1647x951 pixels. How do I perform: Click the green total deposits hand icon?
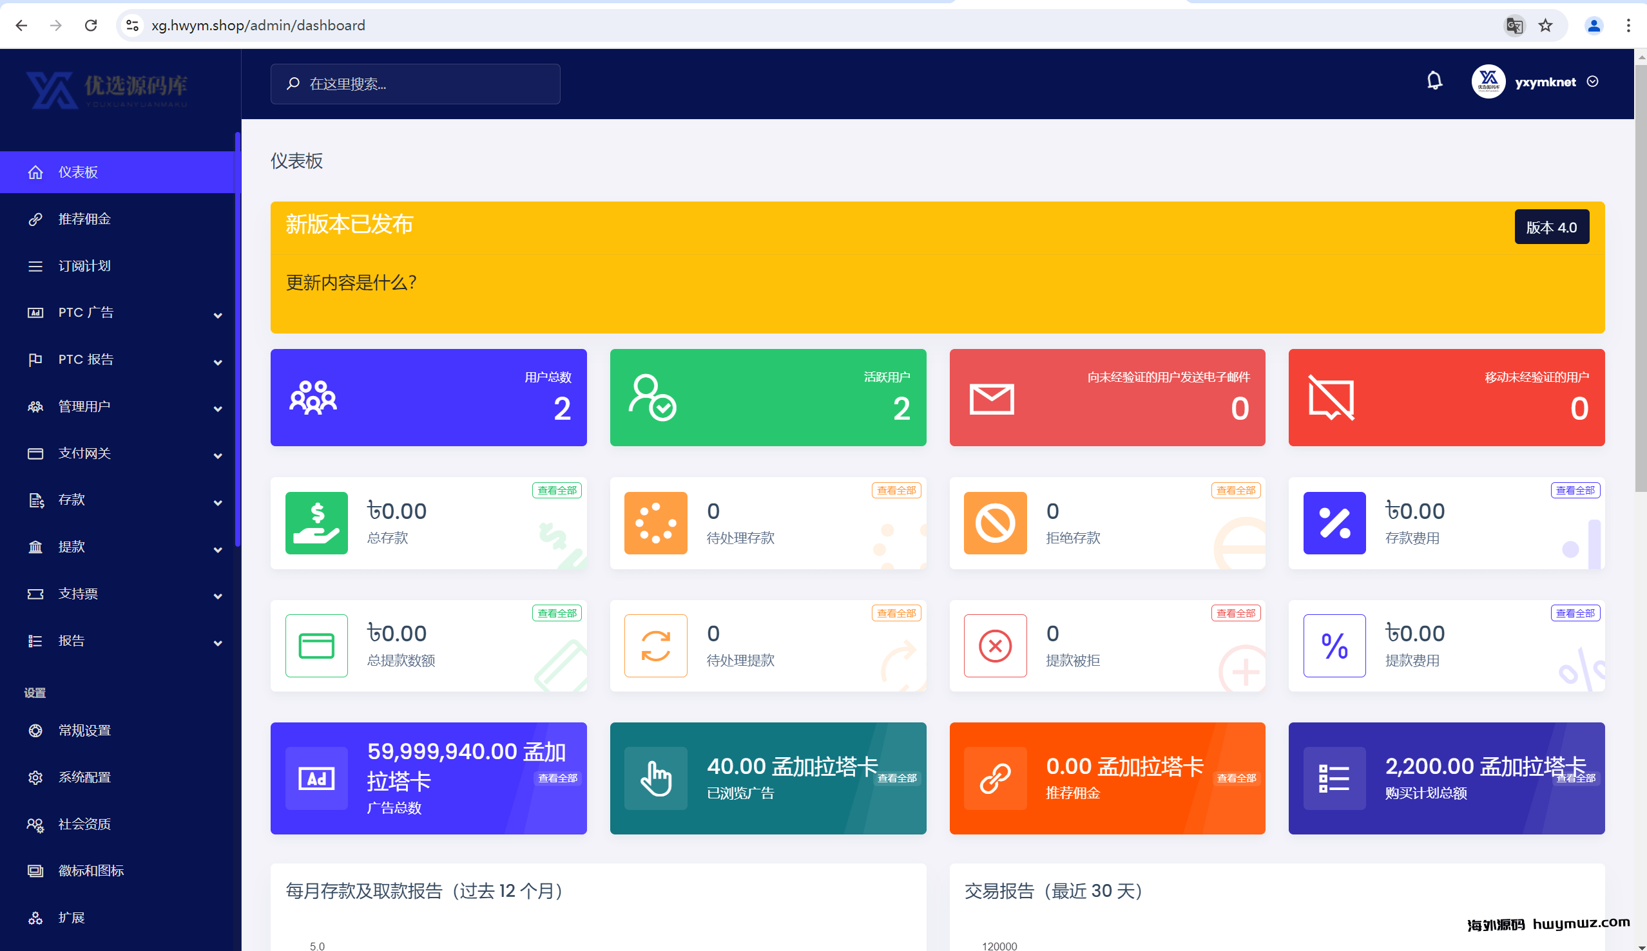(x=316, y=523)
